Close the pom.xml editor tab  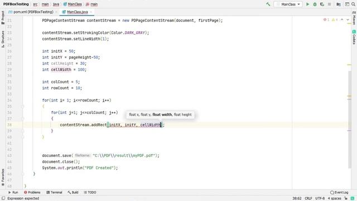(56, 12)
